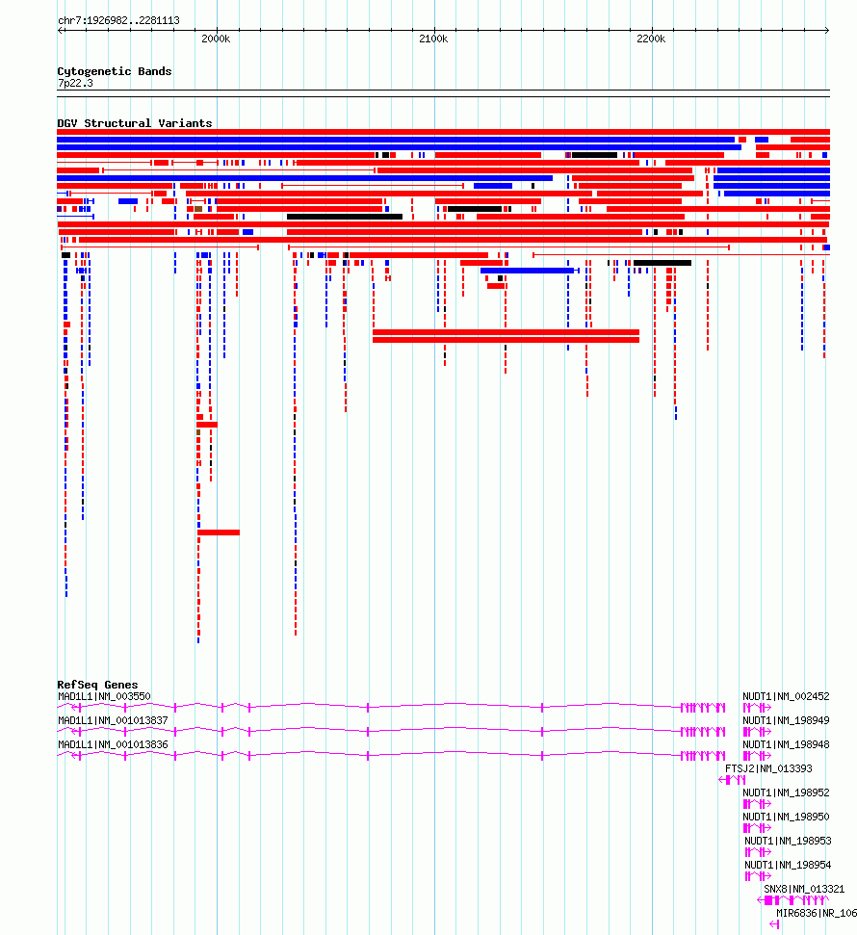The image size is (857, 935).
Task: Open the MAD1L1|NM_001013836 gene label
Action: point(113,744)
